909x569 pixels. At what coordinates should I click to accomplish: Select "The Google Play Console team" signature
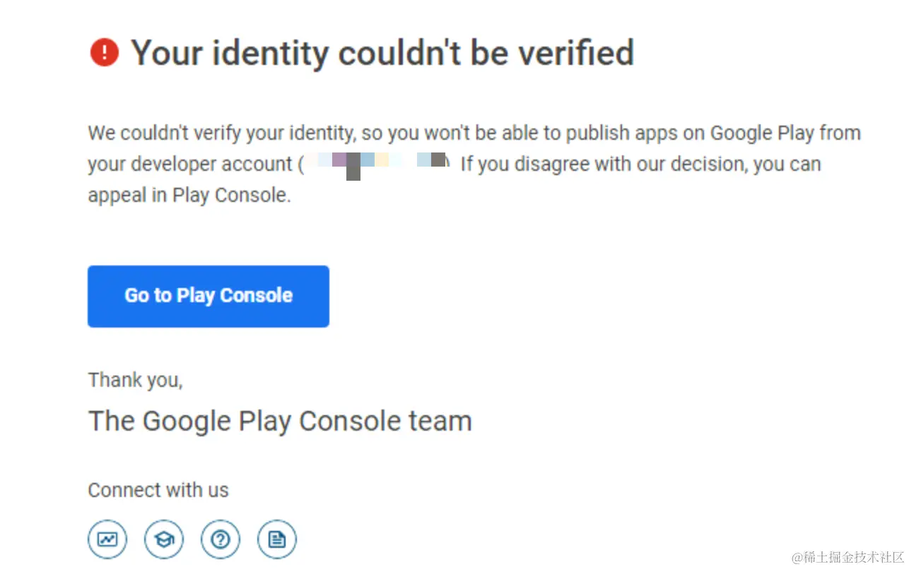pos(279,421)
